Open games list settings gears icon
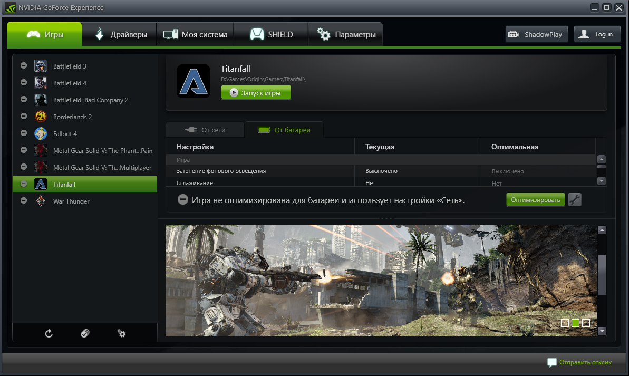 pyautogui.click(x=121, y=333)
